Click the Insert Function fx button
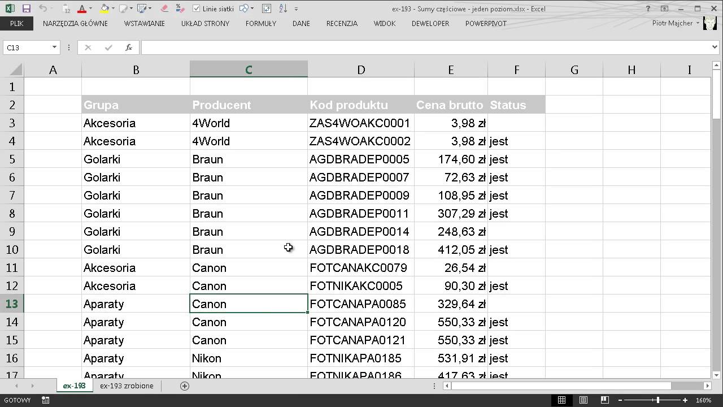The image size is (723, 407). coord(129,47)
